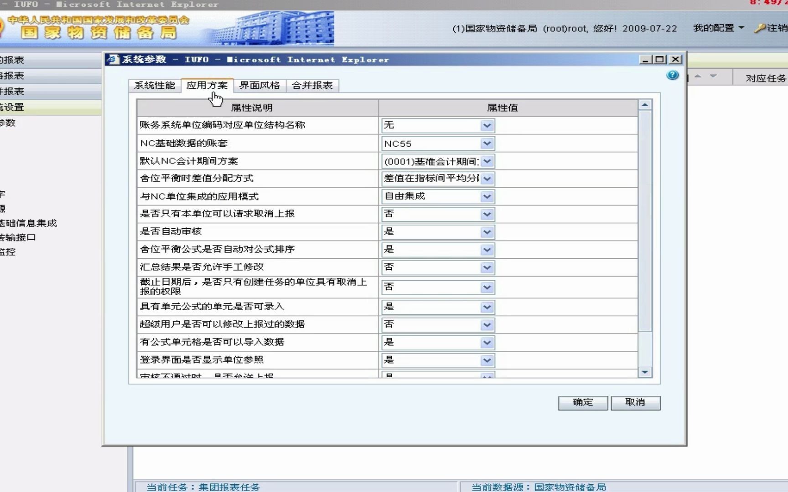
Task: Click the Internet Explorer icon in dialog title bar
Action: point(112,59)
